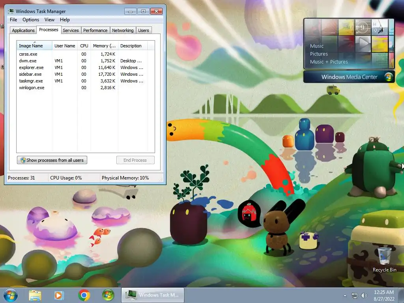Switch to the Services tab
Viewport: 404px width, 303px height.
pos(71,30)
